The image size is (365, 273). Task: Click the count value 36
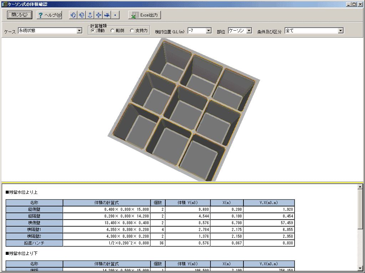(x=158, y=243)
